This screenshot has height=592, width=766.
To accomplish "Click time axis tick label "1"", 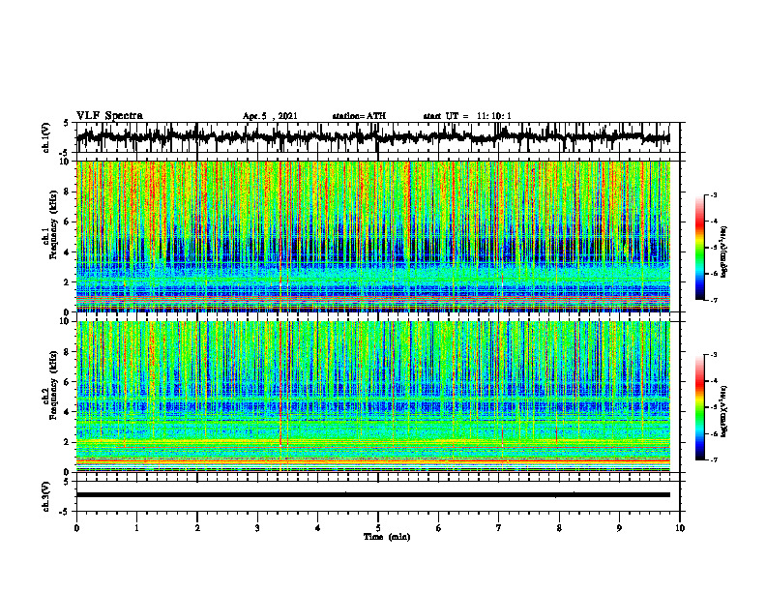I will pos(136,528).
